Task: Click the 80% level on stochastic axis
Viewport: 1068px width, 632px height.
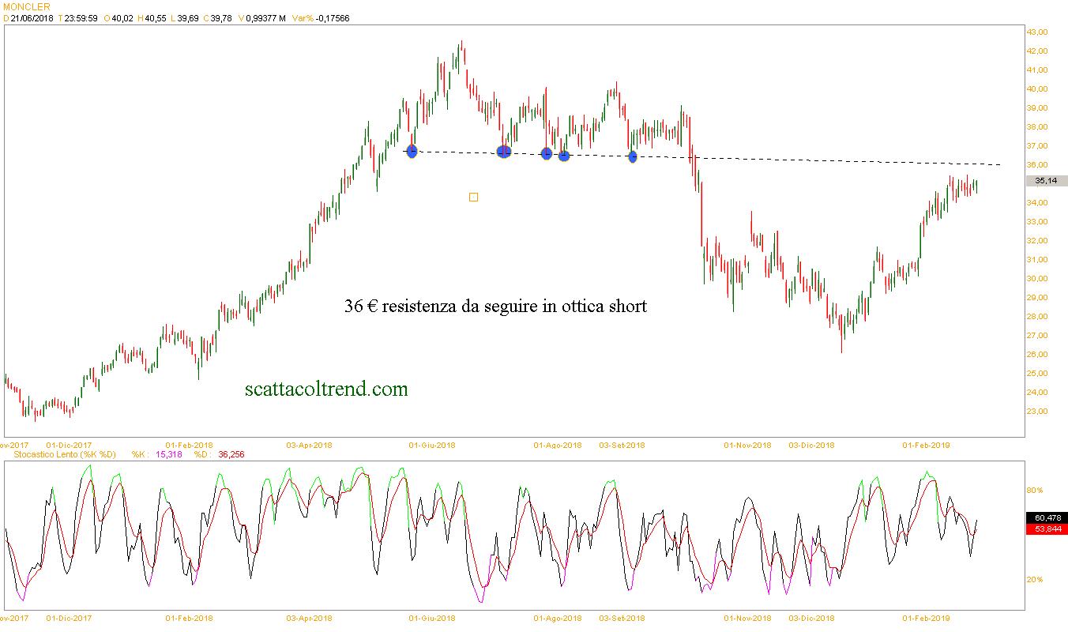Action: 1034,491
